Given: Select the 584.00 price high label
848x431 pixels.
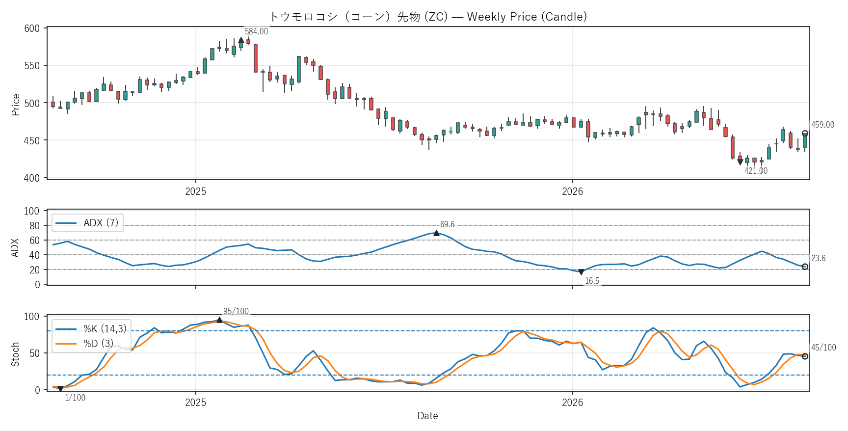Looking at the screenshot, I should [x=257, y=31].
